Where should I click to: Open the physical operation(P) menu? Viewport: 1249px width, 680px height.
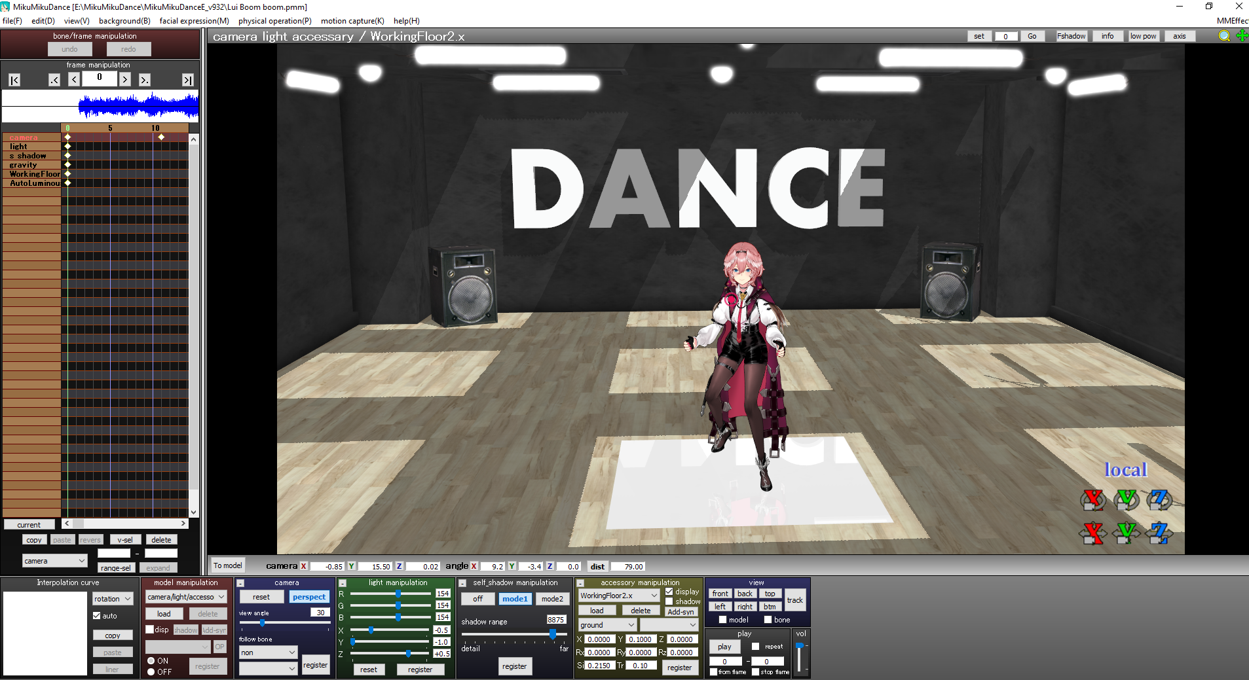[274, 20]
